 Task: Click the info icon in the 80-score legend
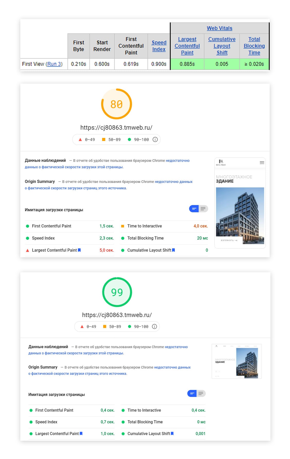pos(155,139)
